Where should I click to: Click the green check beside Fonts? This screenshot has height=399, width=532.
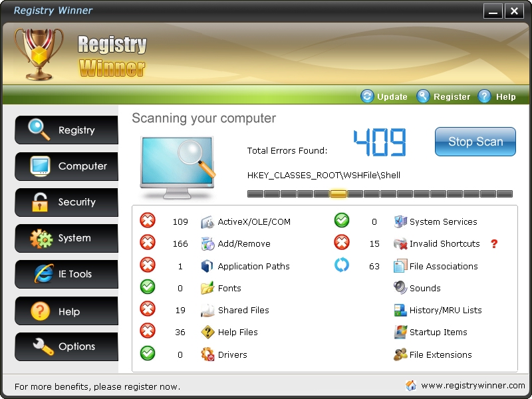148,288
